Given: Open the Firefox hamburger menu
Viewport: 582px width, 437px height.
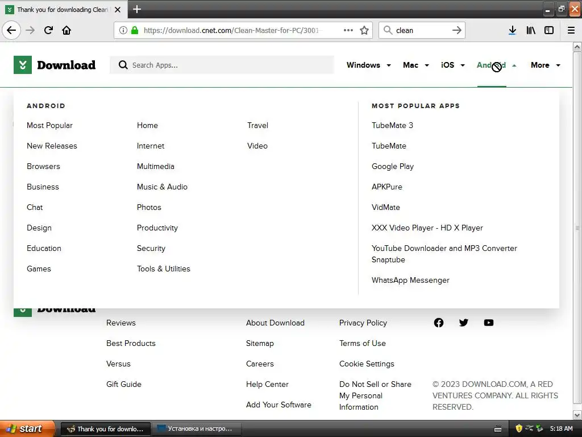Looking at the screenshot, I should tap(571, 30).
